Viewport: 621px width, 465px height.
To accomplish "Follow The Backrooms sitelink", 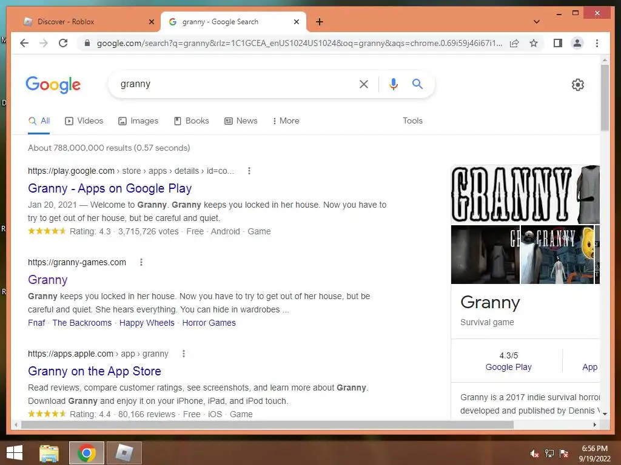I will click(82, 323).
